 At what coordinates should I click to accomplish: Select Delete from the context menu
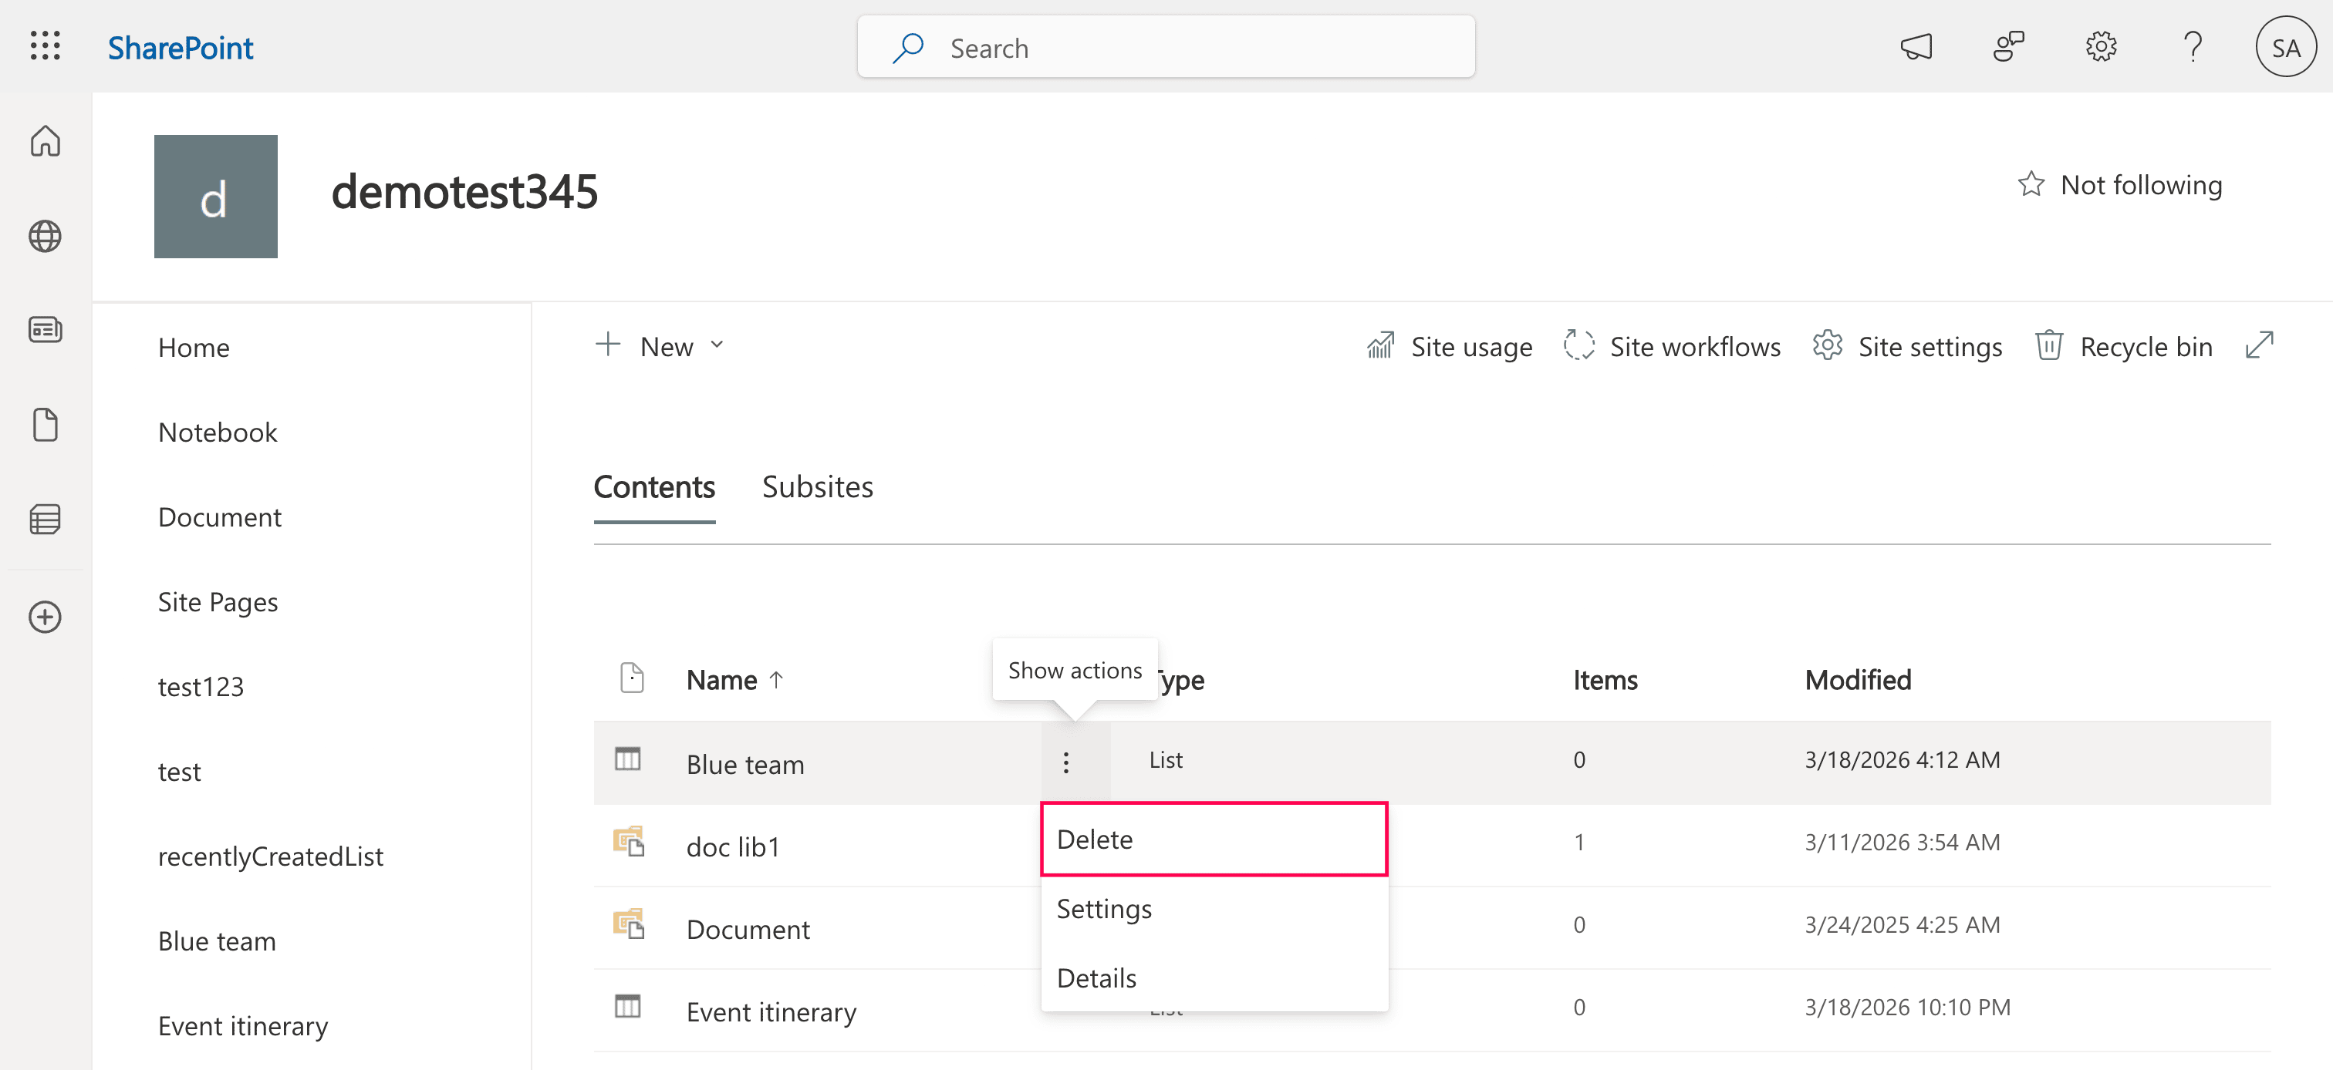click(1214, 838)
